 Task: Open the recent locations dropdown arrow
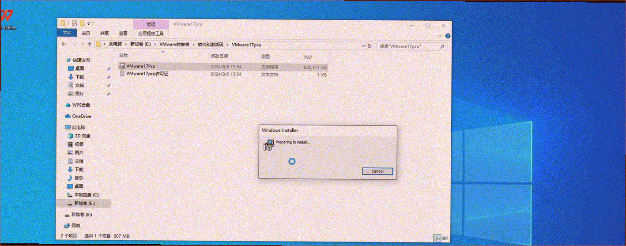(83, 45)
